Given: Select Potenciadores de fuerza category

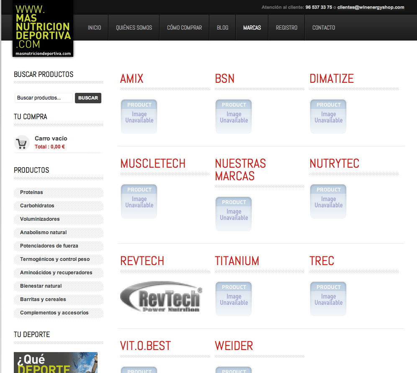Looking at the screenshot, I should (x=58, y=246).
